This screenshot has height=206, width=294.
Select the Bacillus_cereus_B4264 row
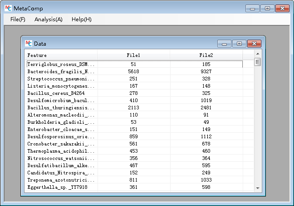61,93
